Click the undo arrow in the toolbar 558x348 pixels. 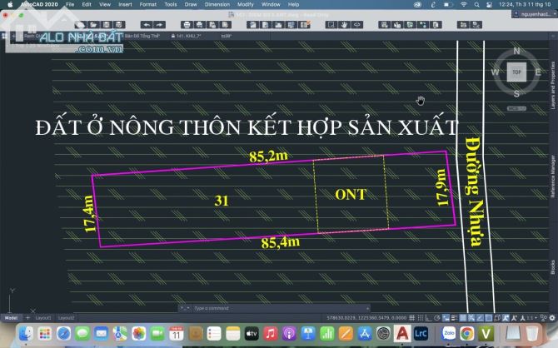pyautogui.click(x=147, y=26)
